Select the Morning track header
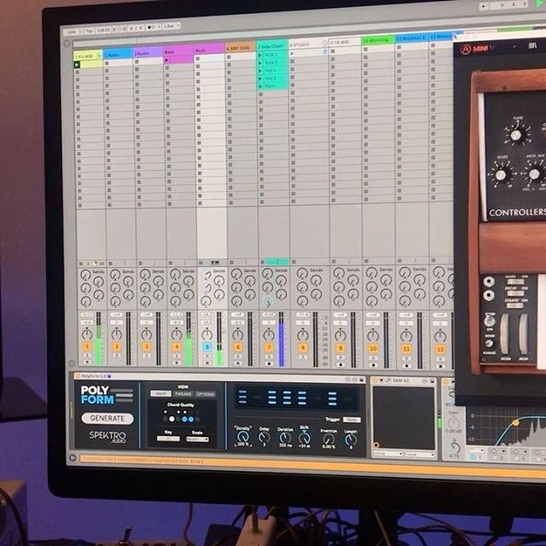The image size is (546, 546). coord(377,40)
